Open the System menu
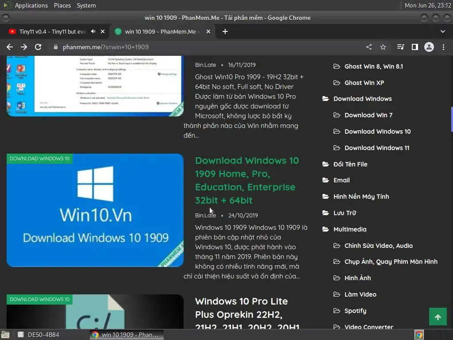 click(86, 5)
